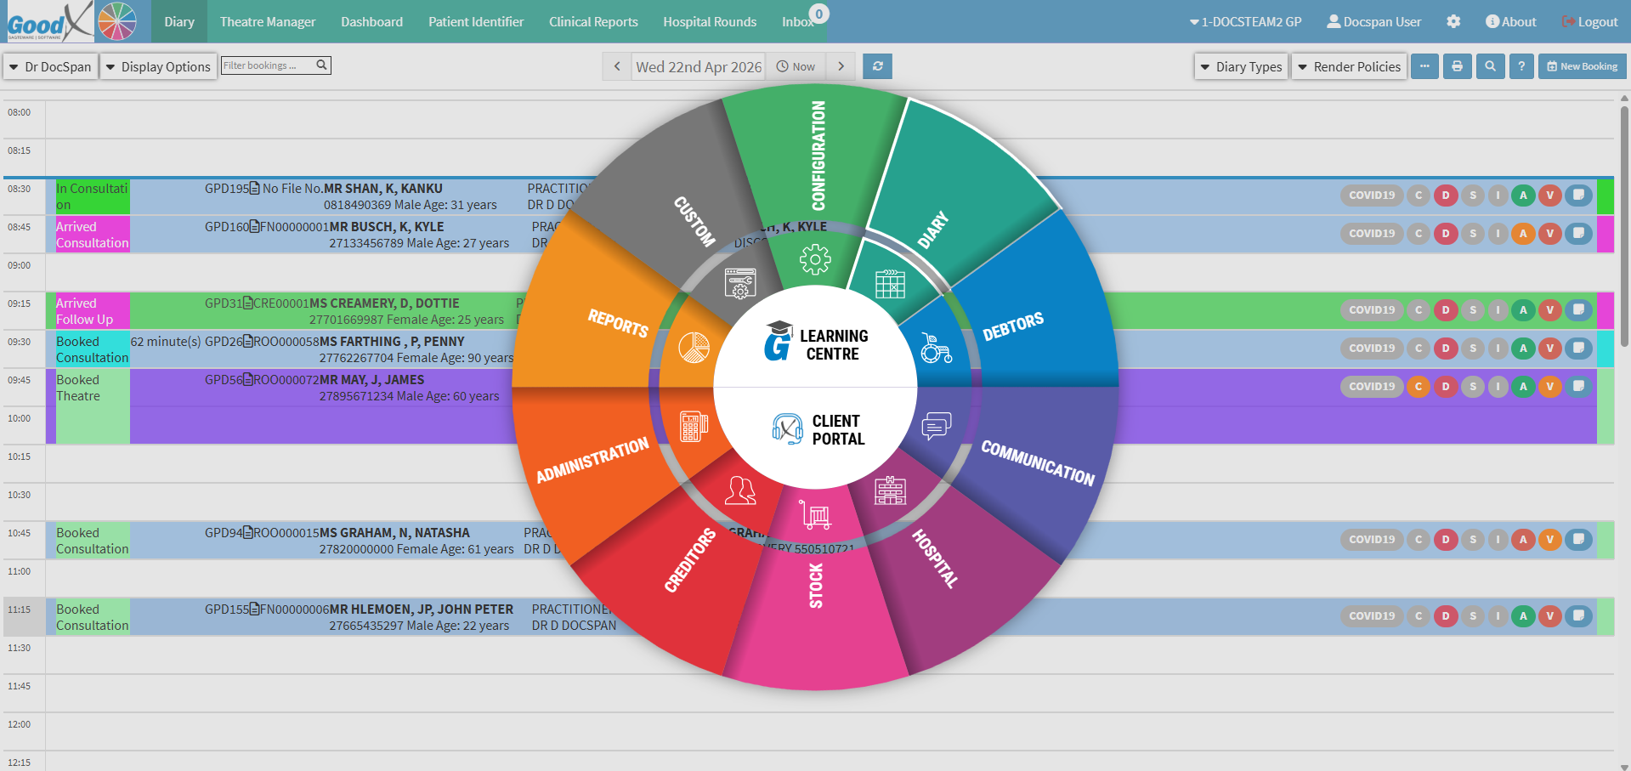Open the Configuration gear icon in the wheel
The image size is (1631, 771).
click(x=814, y=259)
